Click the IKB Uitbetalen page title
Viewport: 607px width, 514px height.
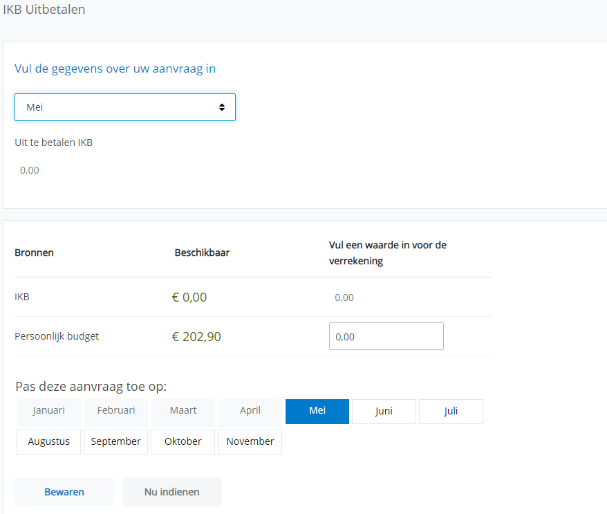[x=44, y=10]
